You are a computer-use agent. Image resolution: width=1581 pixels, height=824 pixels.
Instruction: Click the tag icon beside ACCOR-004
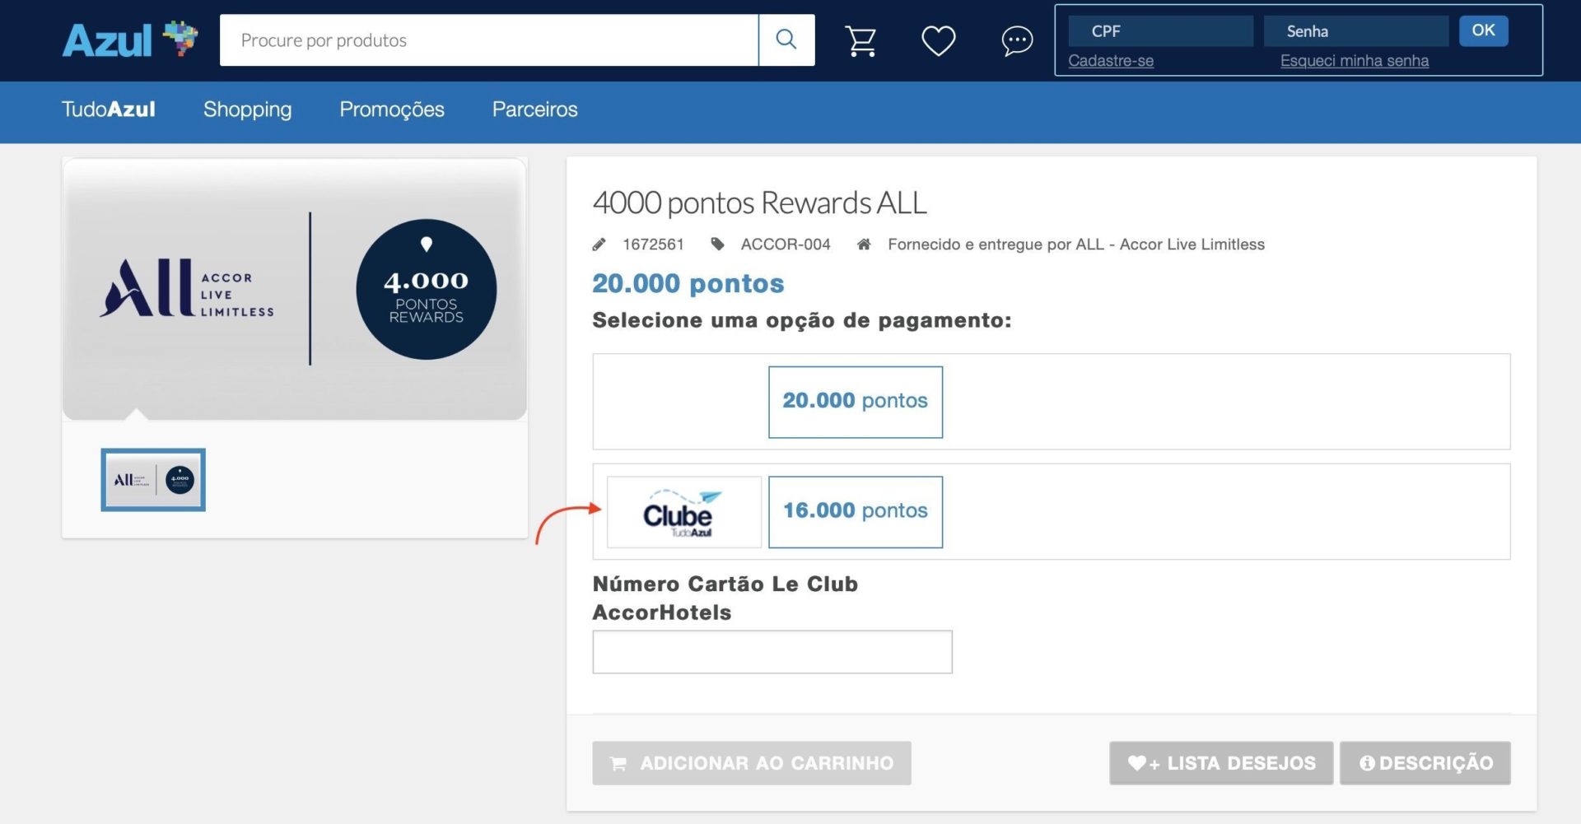[x=717, y=244]
